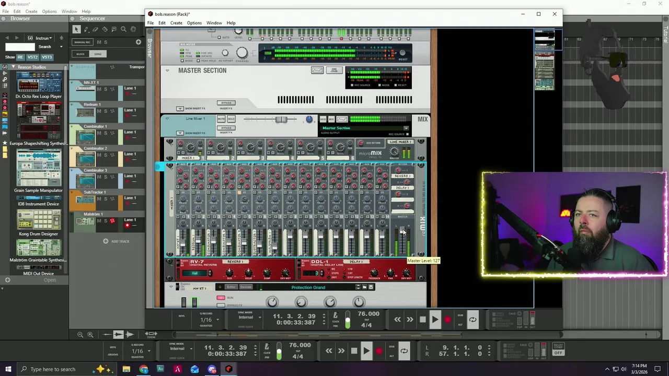
Task: Select the Pencil tool in Sequencer toolbar
Action: [86, 30]
